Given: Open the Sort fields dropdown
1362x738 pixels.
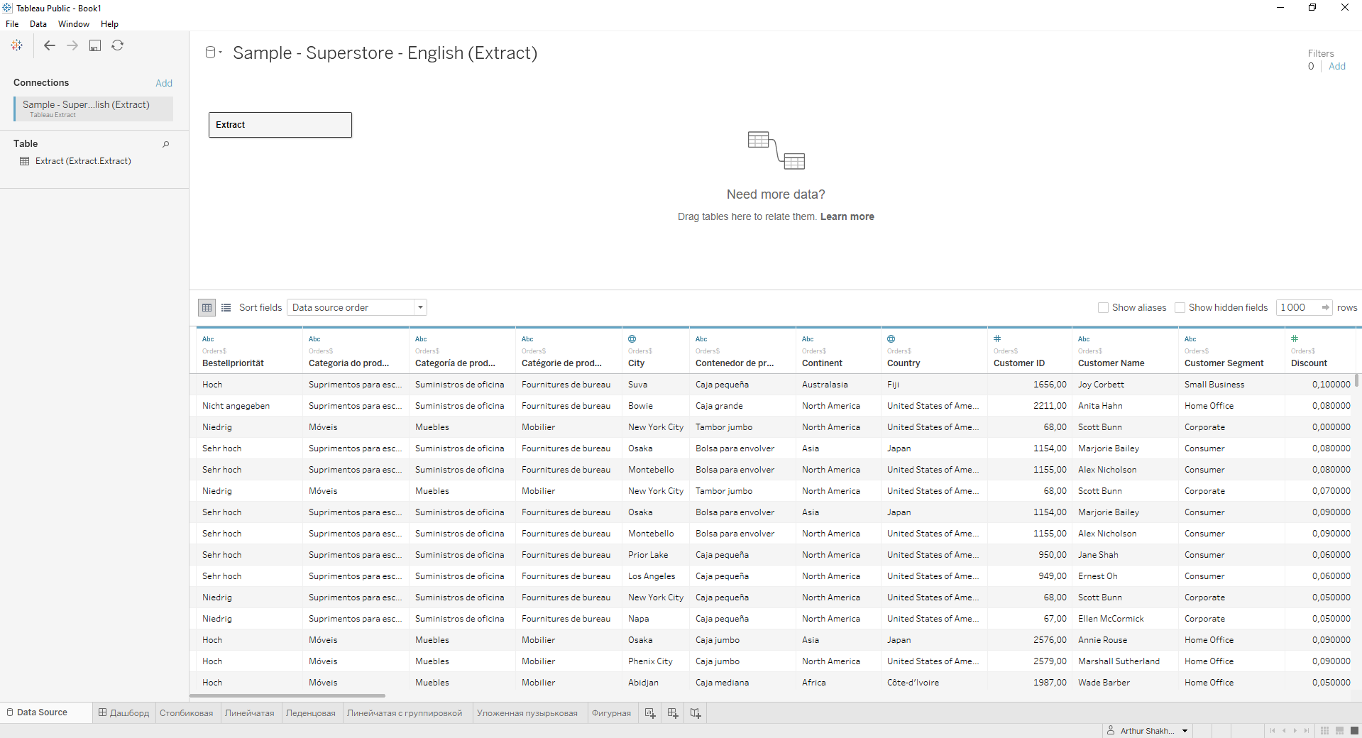Looking at the screenshot, I should (357, 307).
